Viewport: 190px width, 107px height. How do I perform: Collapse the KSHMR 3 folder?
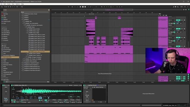(22, 20)
